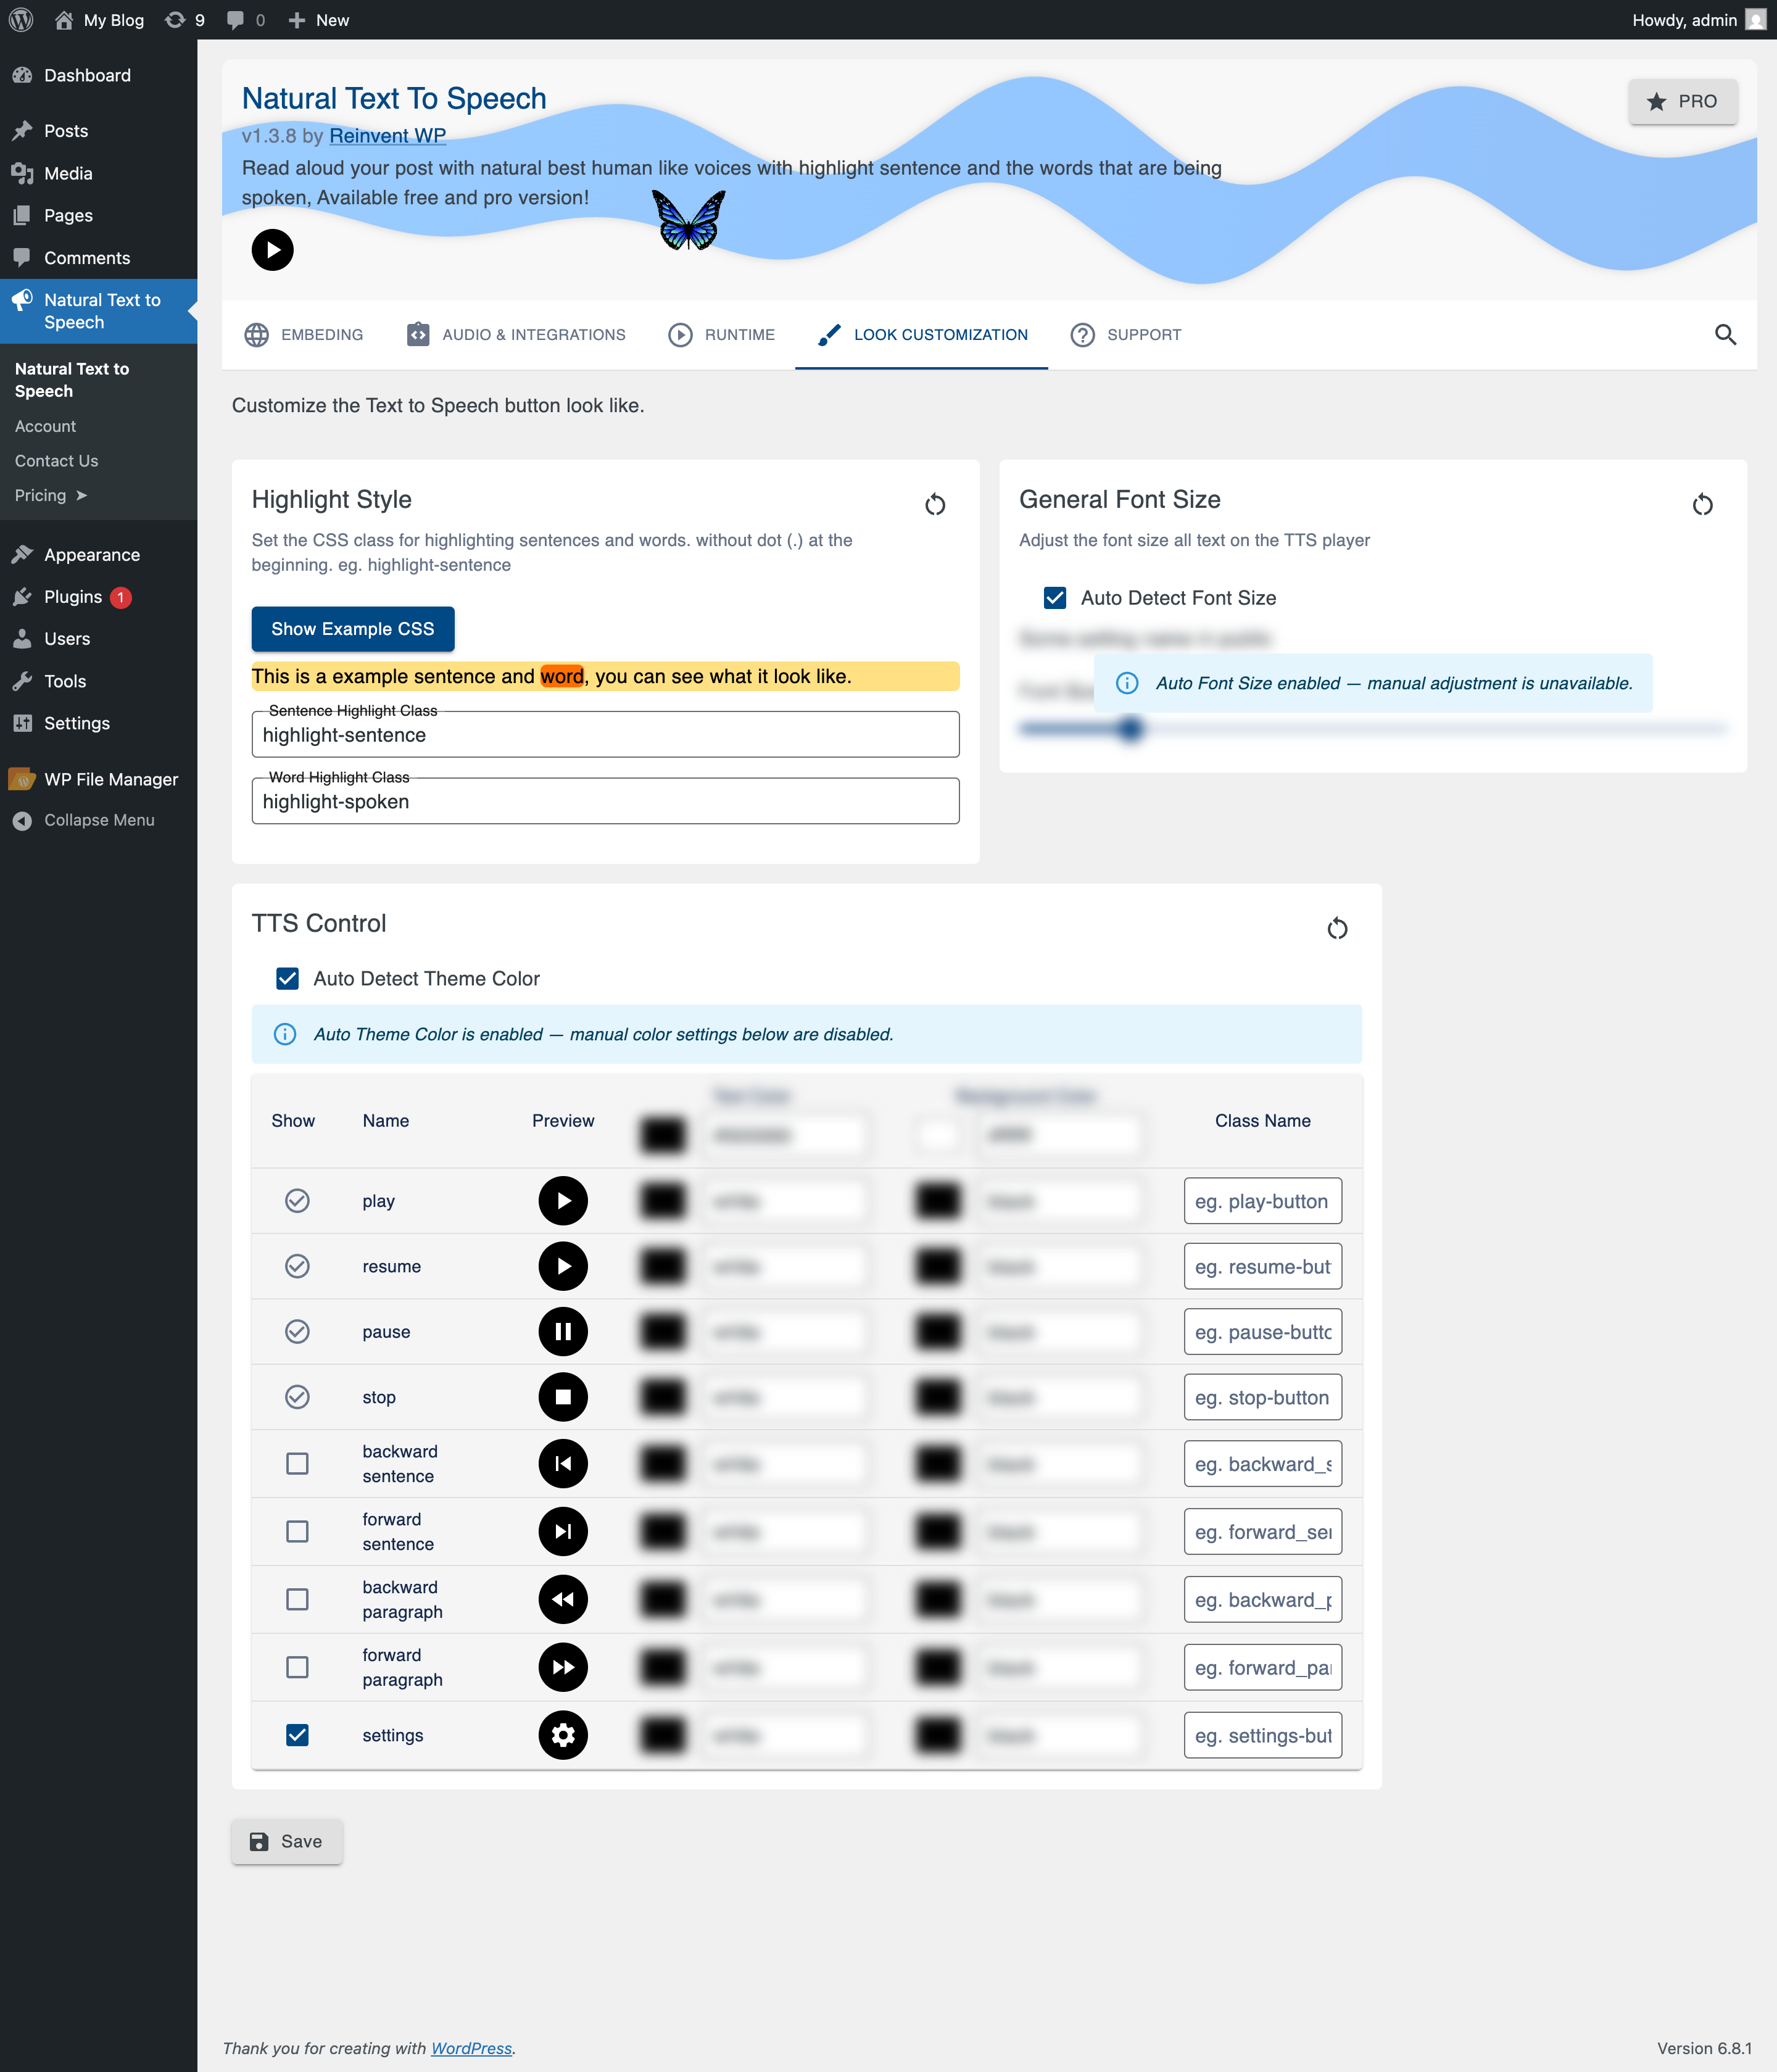Enable show for backward sentence

[297, 1464]
